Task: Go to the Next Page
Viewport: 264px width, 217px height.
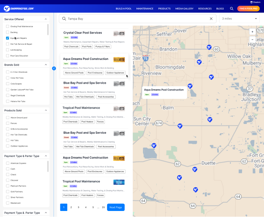Action: pyautogui.click(x=116, y=207)
